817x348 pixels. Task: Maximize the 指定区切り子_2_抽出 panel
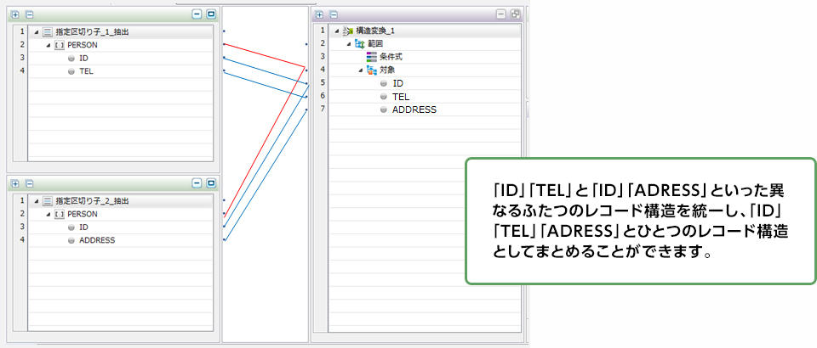[x=210, y=183]
